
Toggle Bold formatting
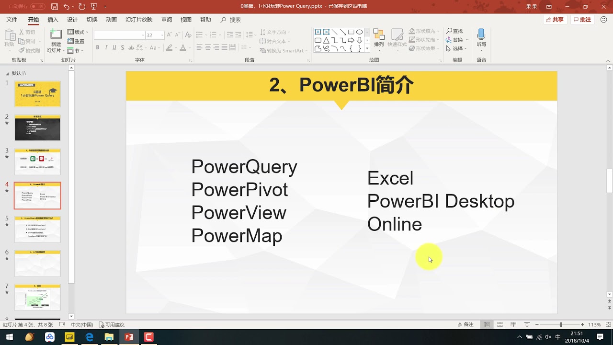(98, 47)
